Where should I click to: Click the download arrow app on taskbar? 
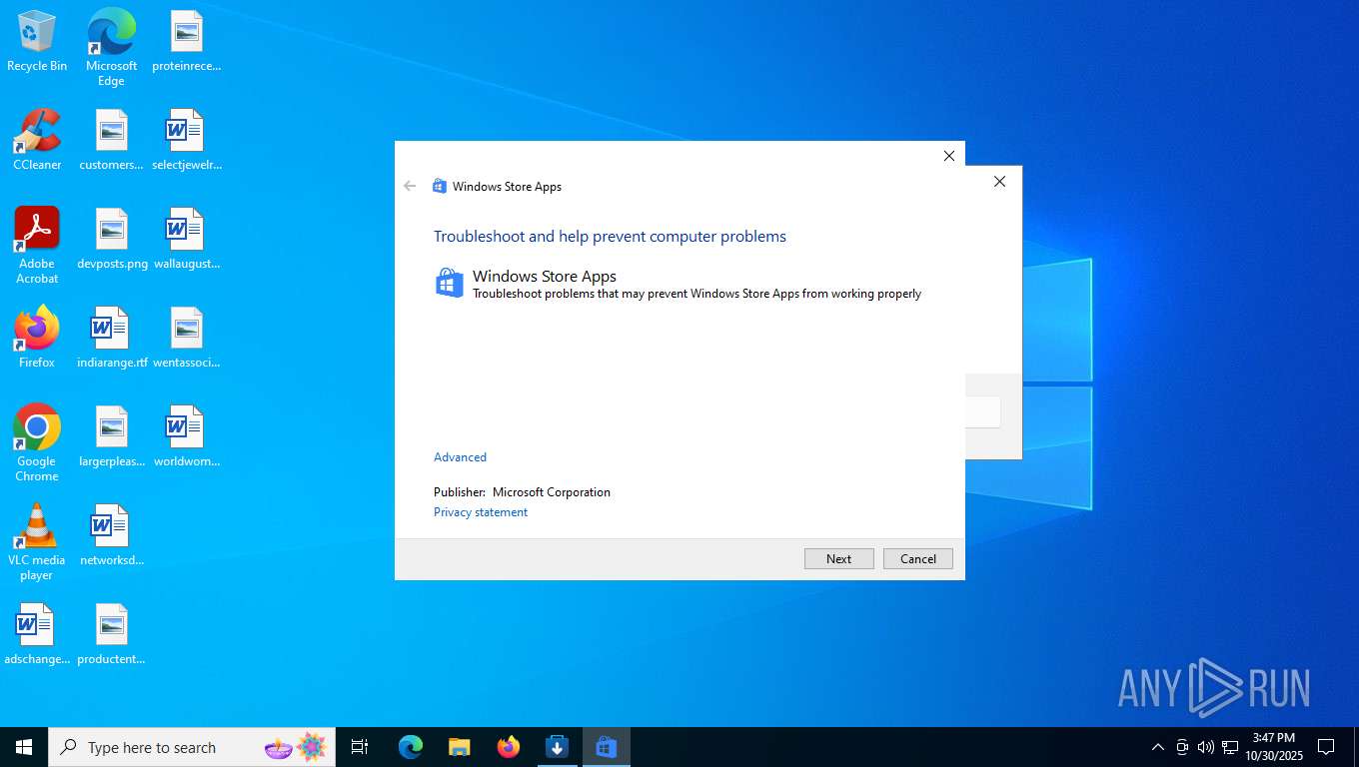coord(558,747)
